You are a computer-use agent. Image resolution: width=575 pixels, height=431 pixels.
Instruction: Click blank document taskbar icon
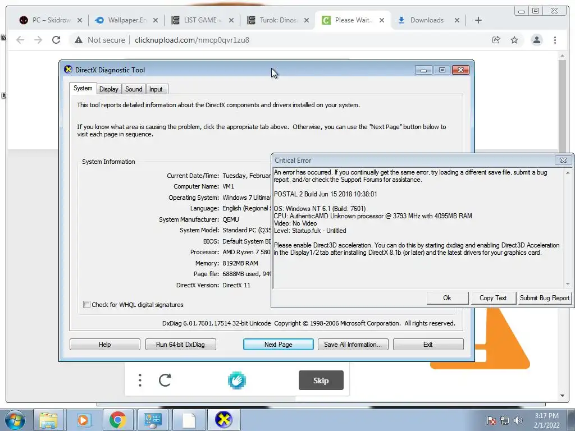[189, 420]
